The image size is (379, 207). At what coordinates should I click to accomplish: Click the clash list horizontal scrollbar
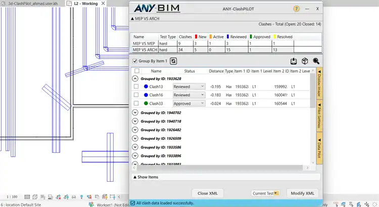click(219, 168)
